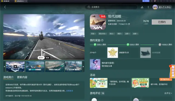Click the 055南昌舰 ship reward image
This screenshot has height=101, width=175.
point(145,53)
